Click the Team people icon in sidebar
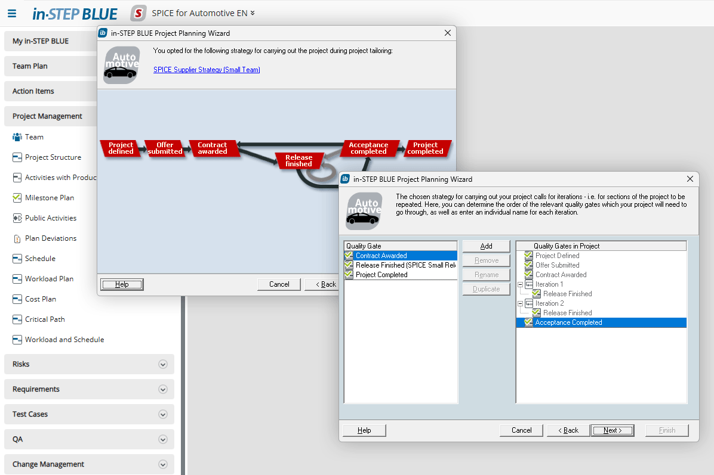This screenshot has height=475, width=714. click(17, 137)
